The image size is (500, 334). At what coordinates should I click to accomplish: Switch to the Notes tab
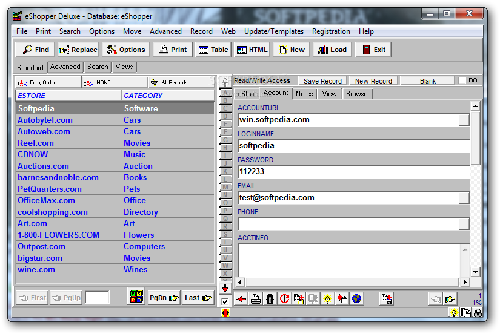304,94
